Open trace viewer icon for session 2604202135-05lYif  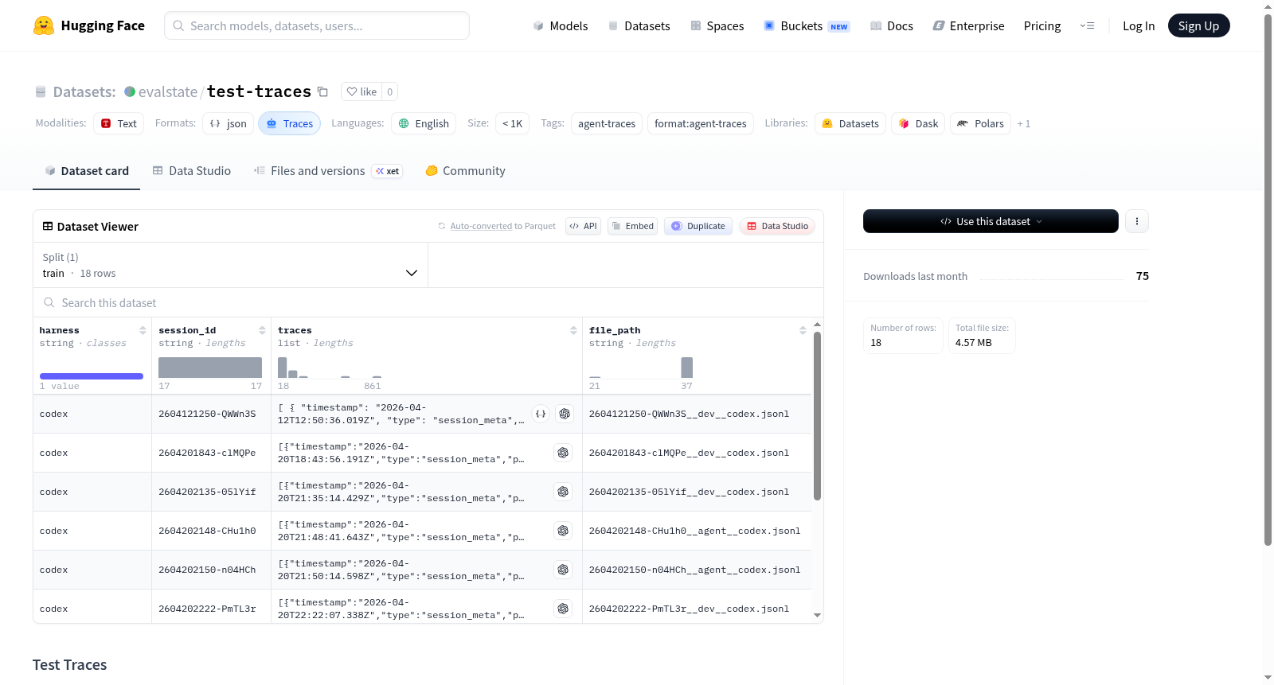point(563,492)
